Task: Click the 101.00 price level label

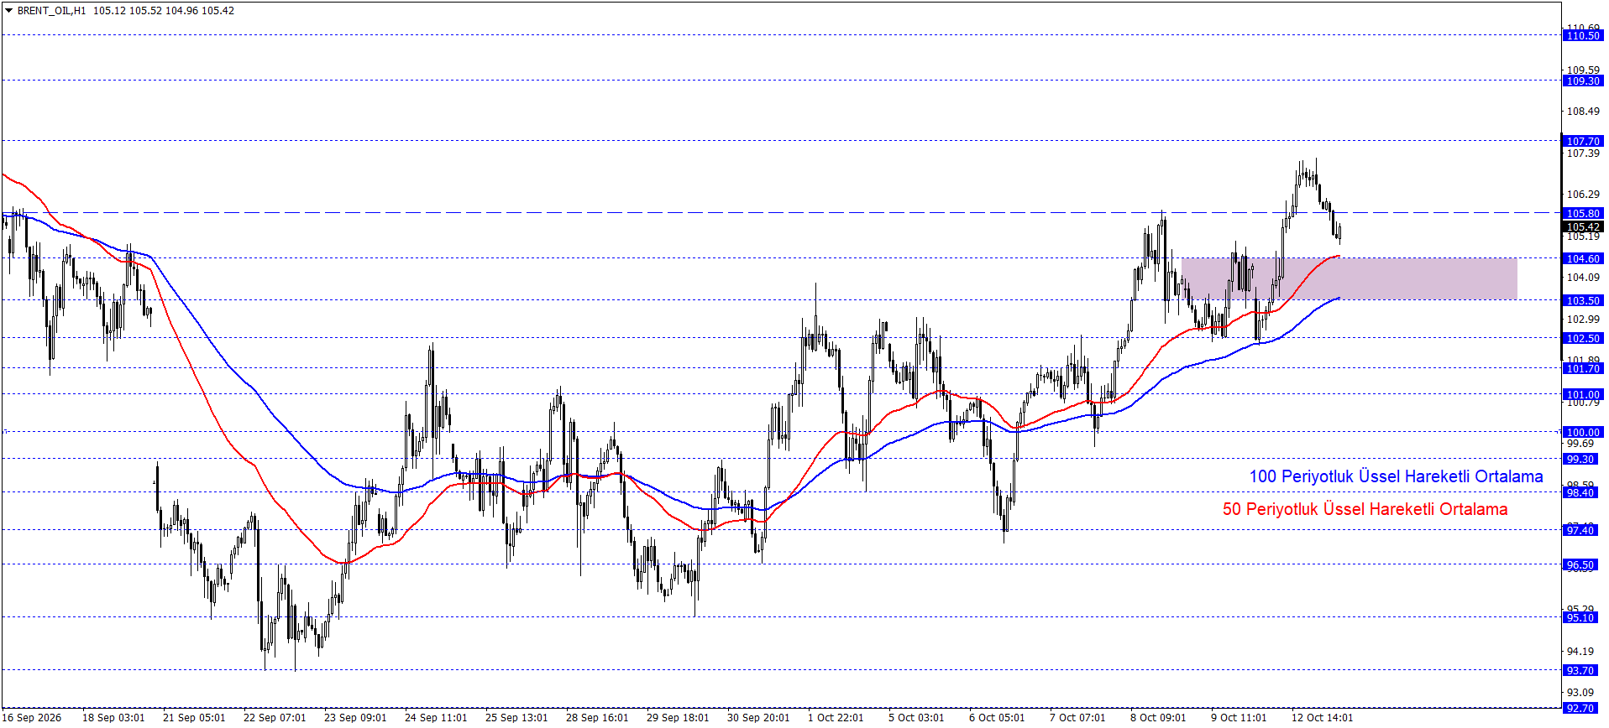Action: (x=1583, y=394)
